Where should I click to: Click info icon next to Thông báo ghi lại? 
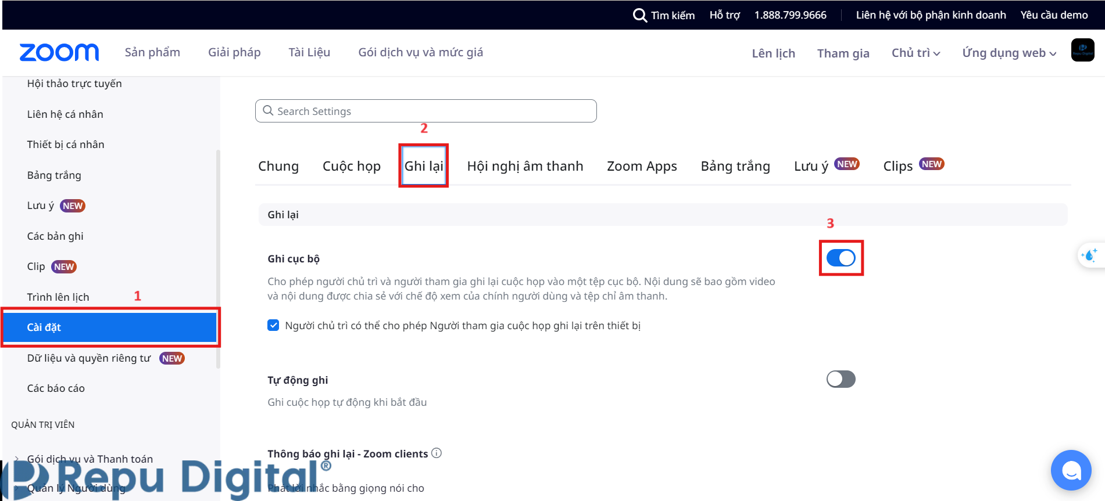tap(437, 453)
